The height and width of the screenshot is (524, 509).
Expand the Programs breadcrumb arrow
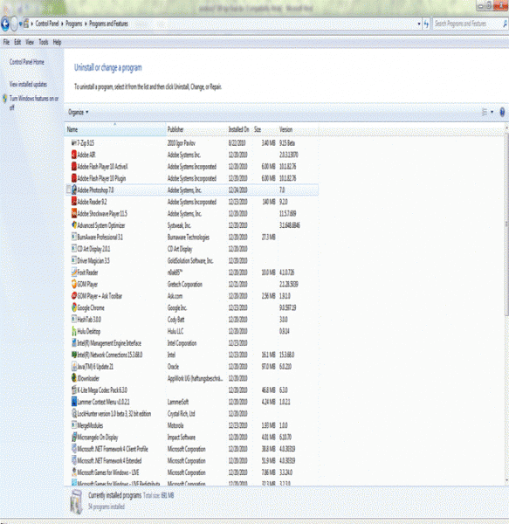click(86, 24)
